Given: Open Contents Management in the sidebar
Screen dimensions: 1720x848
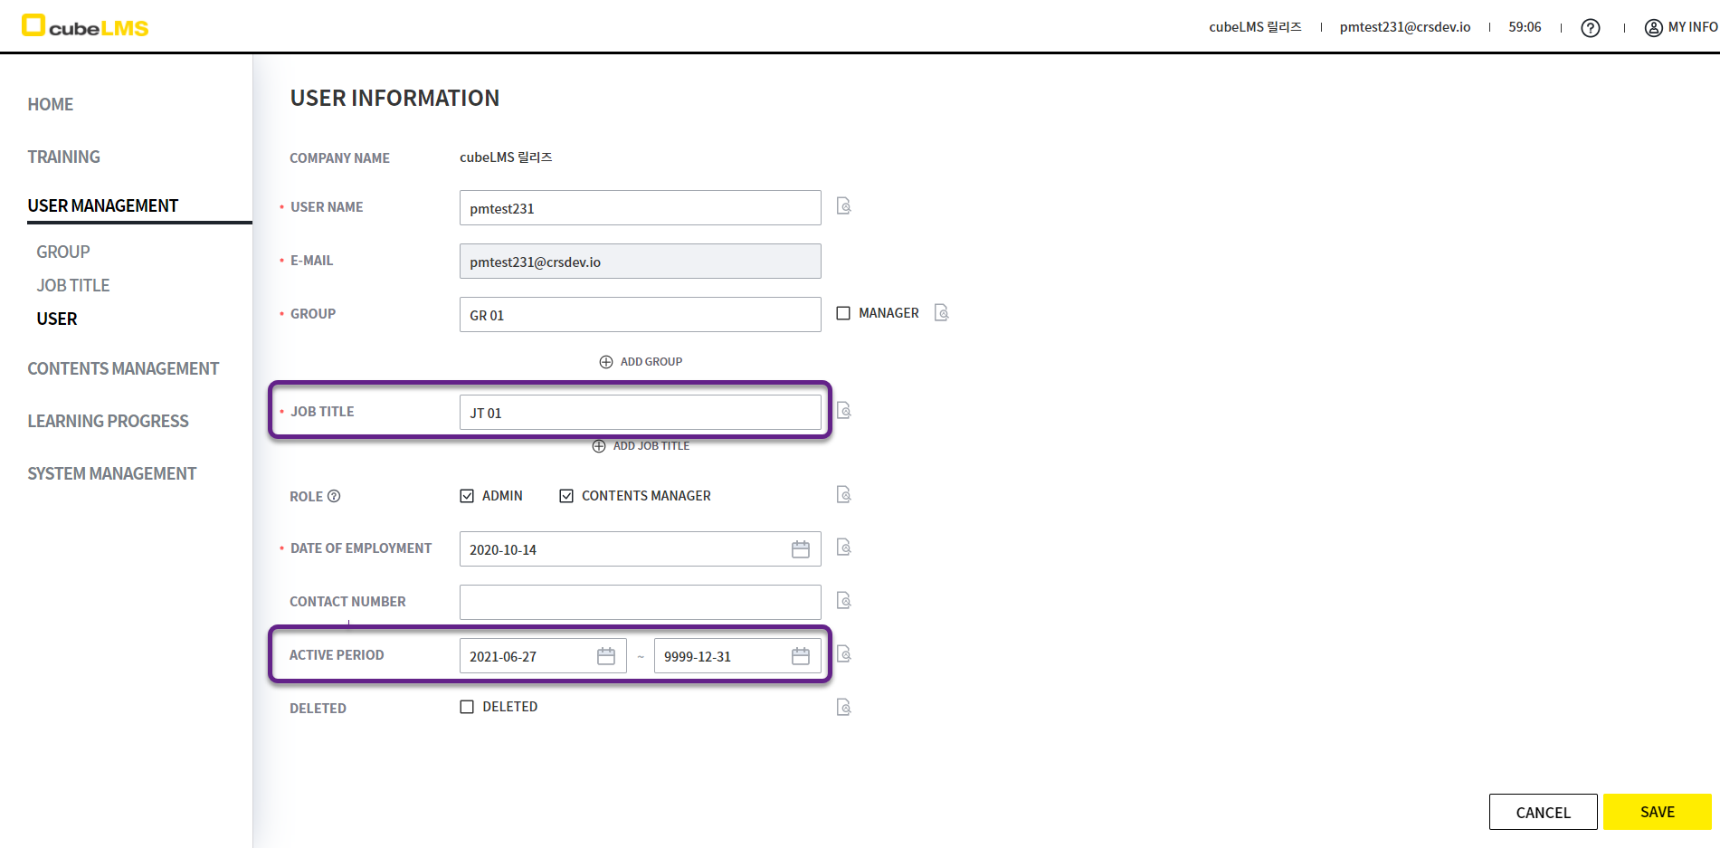Looking at the screenshot, I should coord(123,368).
